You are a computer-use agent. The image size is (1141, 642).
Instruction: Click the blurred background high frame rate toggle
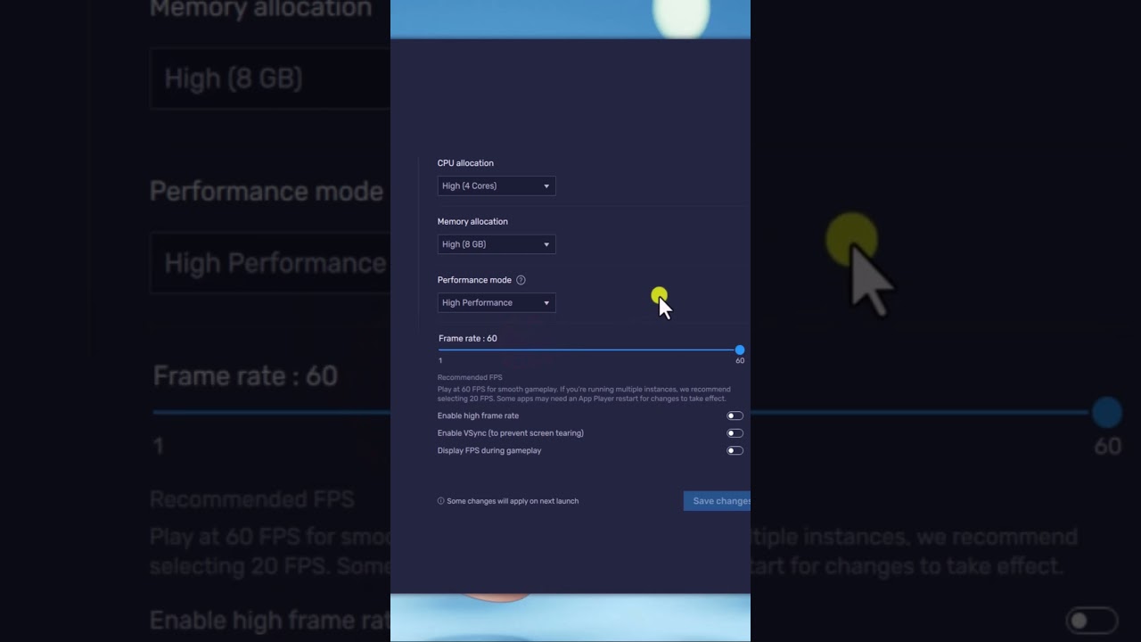pyautogui.click(x=1092, y=620)
